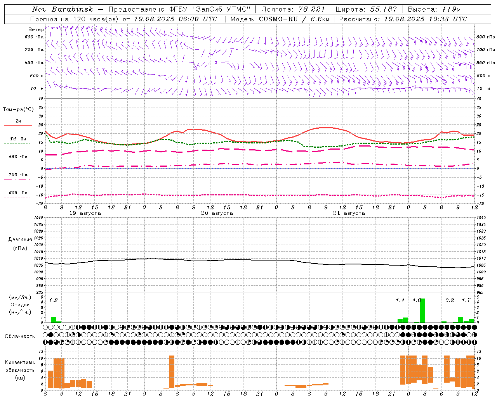Click the "Давление" pressure panel label
The width and height of the screenshot is (497, 397).
pos(20,240)
